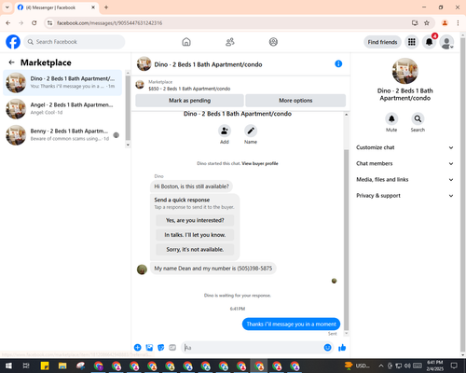466x373 pixels.
Task: Select message Hi Boston, is this still available?
Action: tap(191, 186)
